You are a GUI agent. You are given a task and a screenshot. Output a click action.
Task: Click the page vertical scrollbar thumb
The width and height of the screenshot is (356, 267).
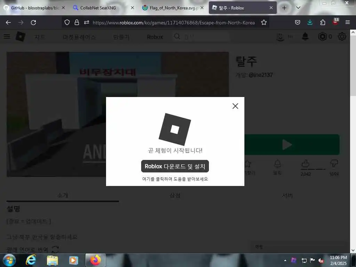click(x=353, y=66)
